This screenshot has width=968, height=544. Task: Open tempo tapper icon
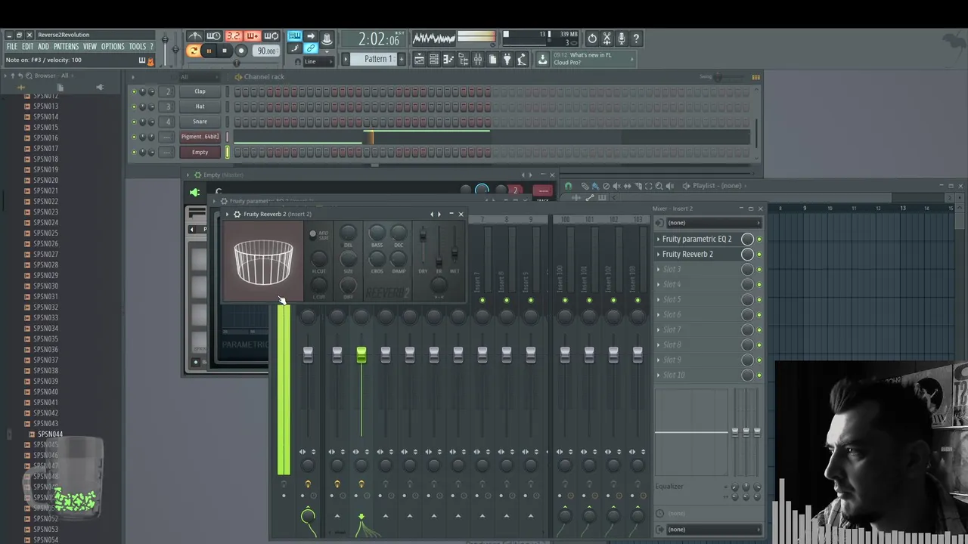[522, 59]
